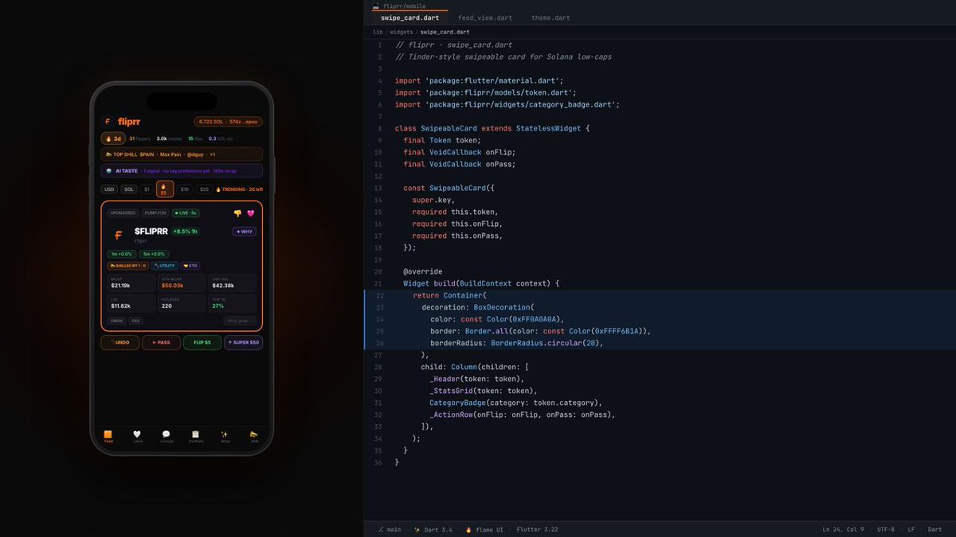Choose the $25 flip amount

click(204, 189)
